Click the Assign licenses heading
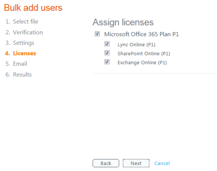 tap(123, 22)
